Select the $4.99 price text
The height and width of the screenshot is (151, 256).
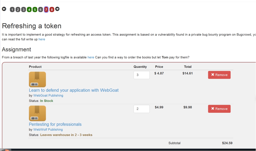point(159,107)
